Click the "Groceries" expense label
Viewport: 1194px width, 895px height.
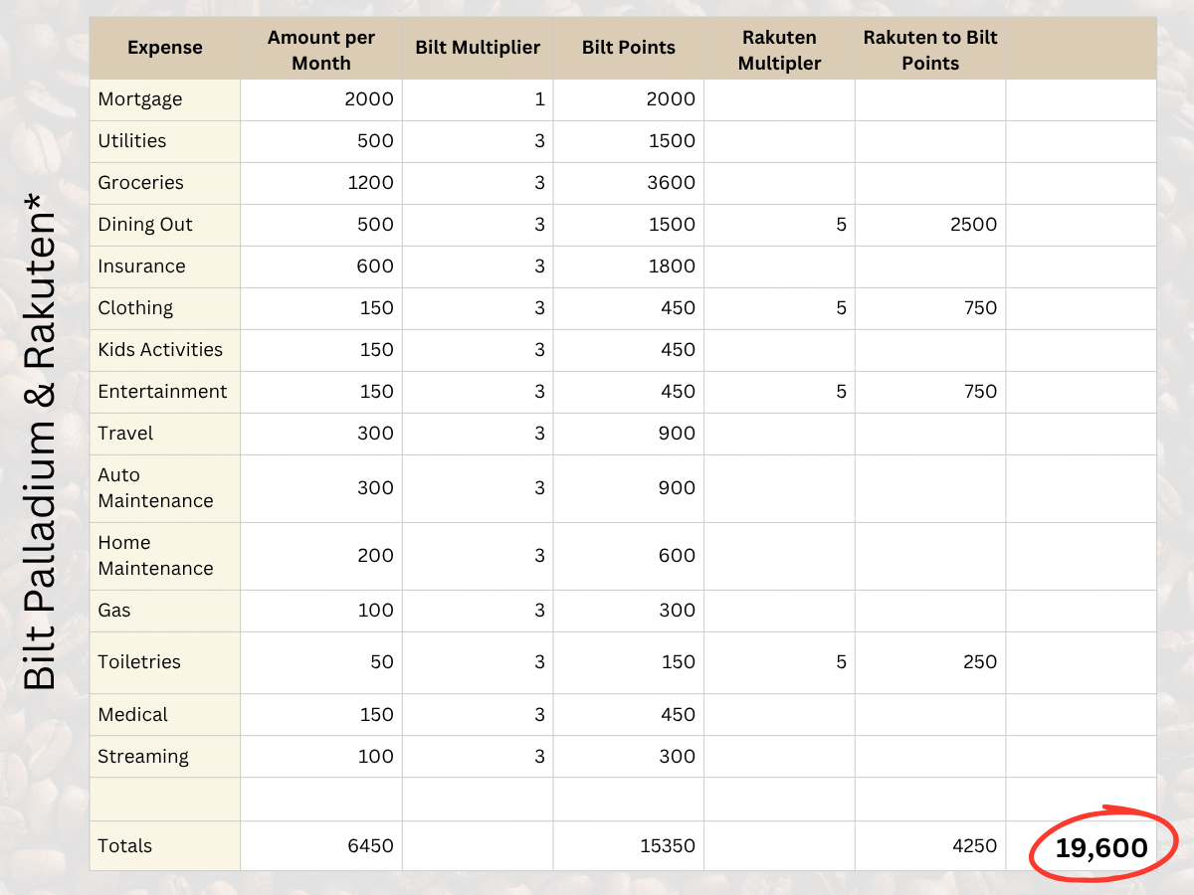coord(141,183)
